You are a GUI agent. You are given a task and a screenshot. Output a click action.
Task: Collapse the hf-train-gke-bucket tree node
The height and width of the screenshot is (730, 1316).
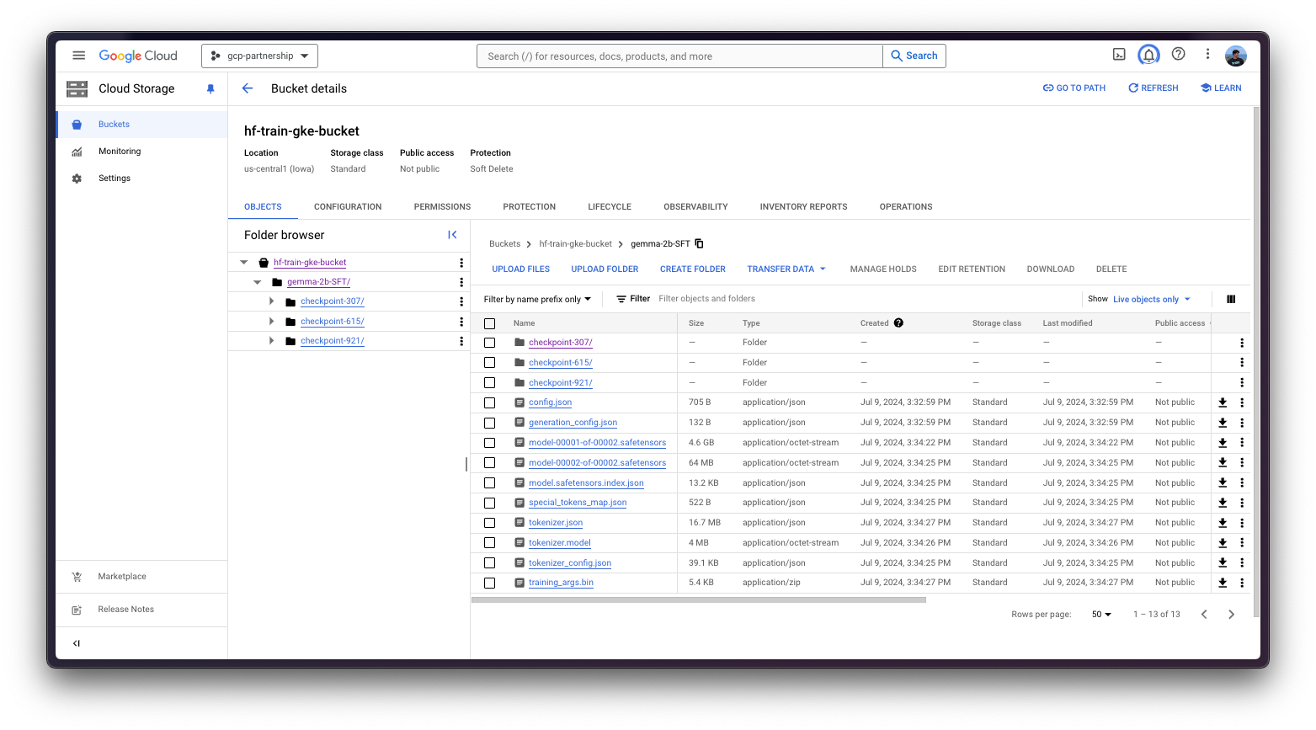[x=244, y=263]
